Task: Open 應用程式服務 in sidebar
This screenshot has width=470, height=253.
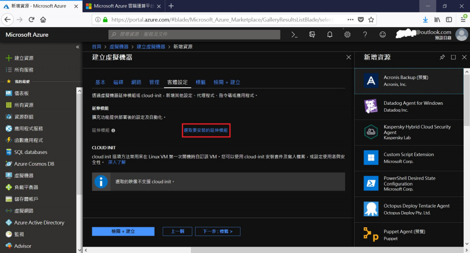Action: [x=25, y=128]
